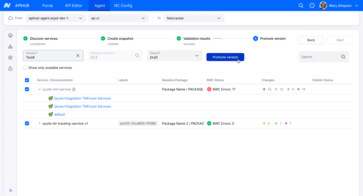Enable Show only available services checkbox
The width and height of the screenshot is (363, 196).
pyautogui.click(x=25, y=68)
